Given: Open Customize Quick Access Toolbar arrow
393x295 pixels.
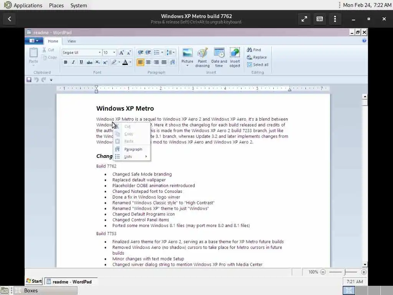Looking at the screenshot, I should tap(51, 80).
